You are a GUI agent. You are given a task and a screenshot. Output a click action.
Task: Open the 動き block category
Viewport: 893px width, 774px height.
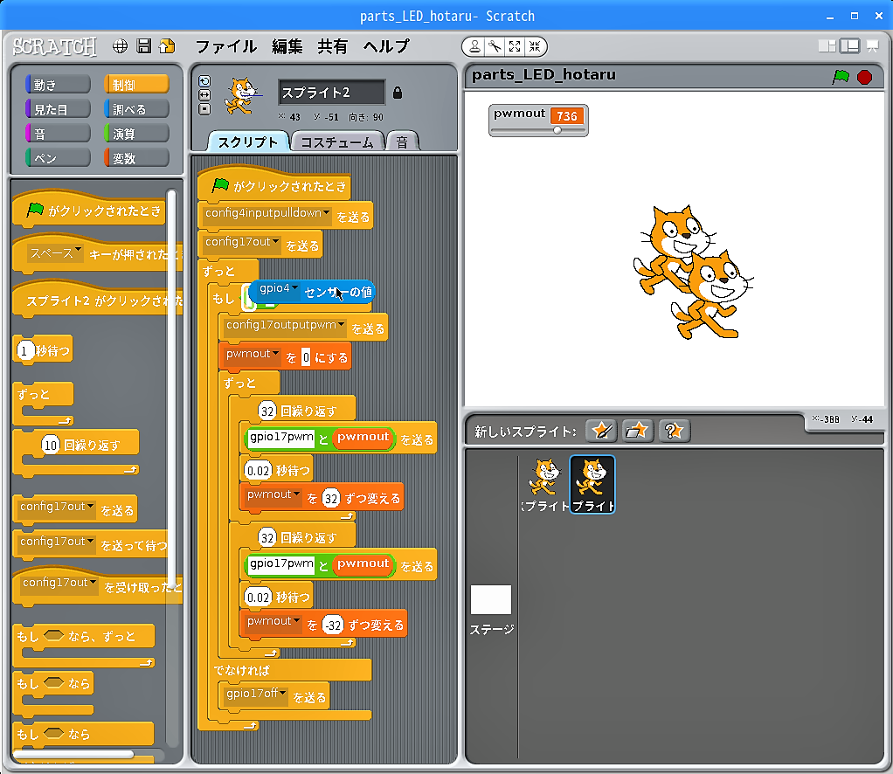click(58, 85)
